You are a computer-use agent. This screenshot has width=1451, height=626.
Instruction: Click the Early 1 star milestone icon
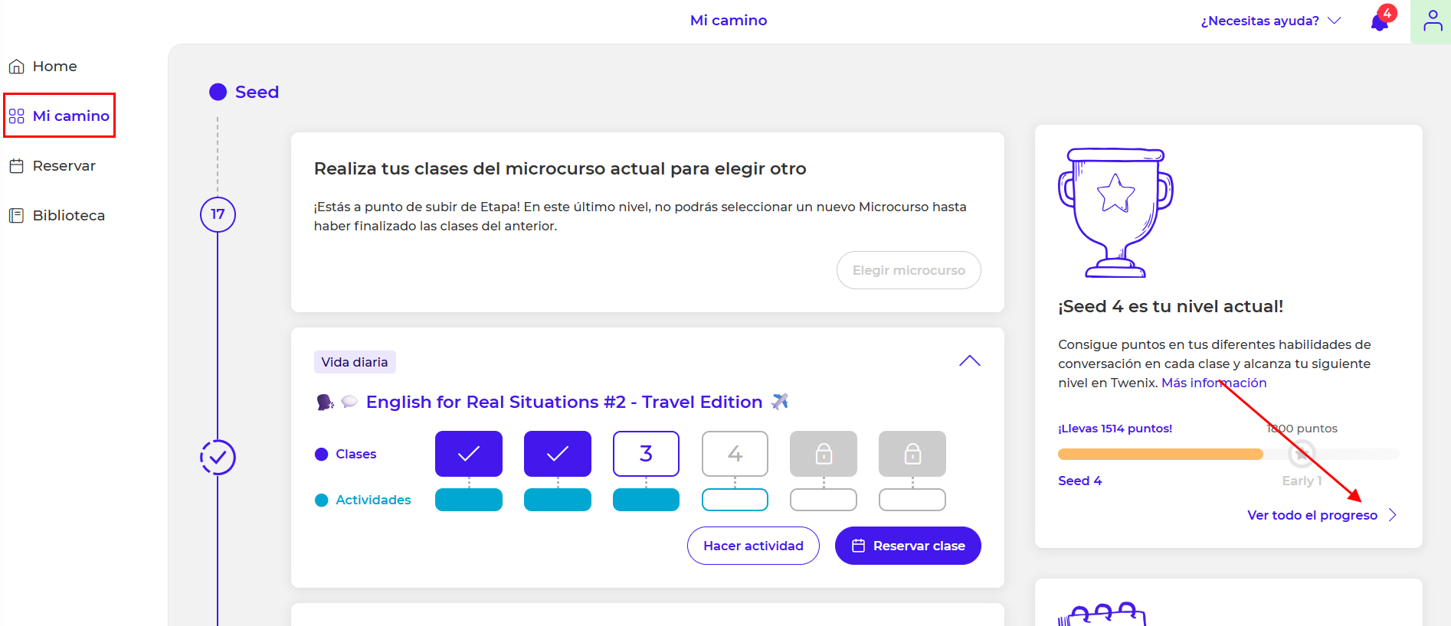pos(1301,454)
